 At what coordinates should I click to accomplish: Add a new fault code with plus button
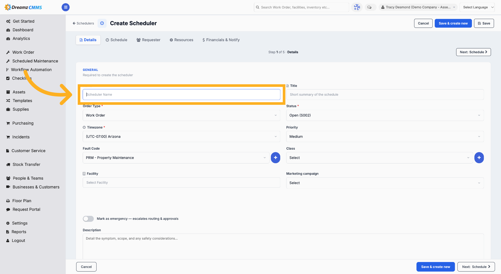[276, 158]
